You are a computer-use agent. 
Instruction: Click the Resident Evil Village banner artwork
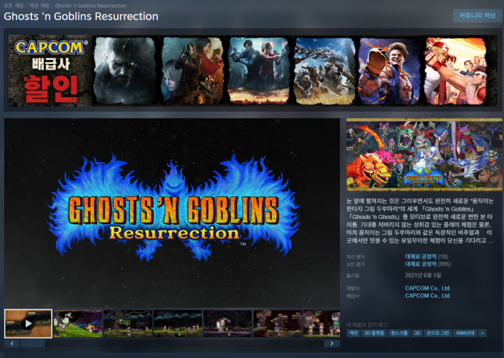point(125,71)
